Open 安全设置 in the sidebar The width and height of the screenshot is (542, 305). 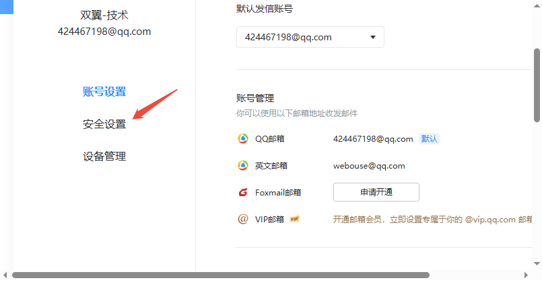click(x=104, y=124)
